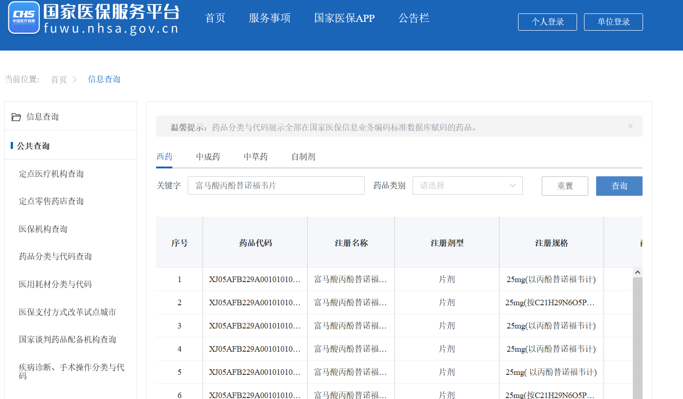Open 个人登录 personal login

tap(547, 22)
